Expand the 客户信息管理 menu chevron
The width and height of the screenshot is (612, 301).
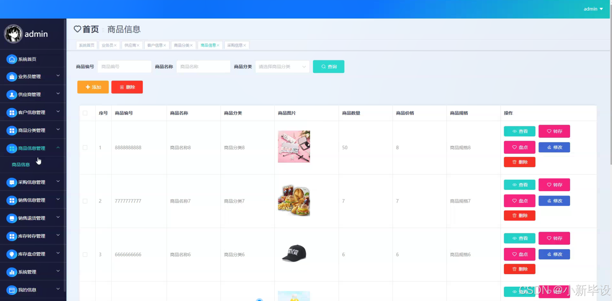(x=58, y=112)
